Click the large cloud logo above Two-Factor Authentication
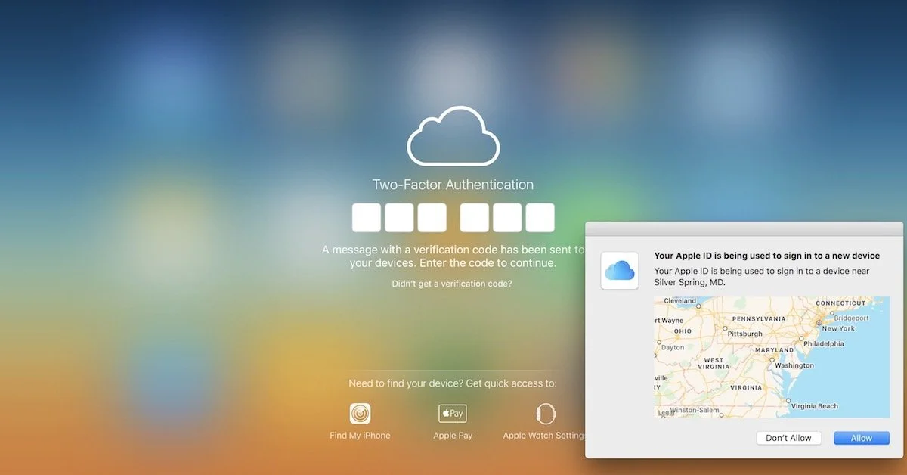This screenshot has width=907, height=475. [x=453, y=135]
